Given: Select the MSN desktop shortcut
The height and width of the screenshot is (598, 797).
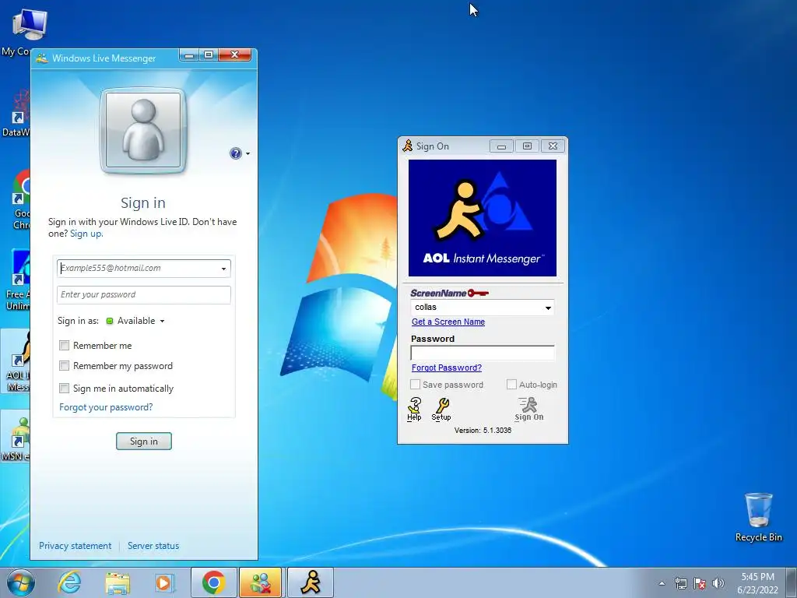Looking at the screenshot, I should (16, 438).
